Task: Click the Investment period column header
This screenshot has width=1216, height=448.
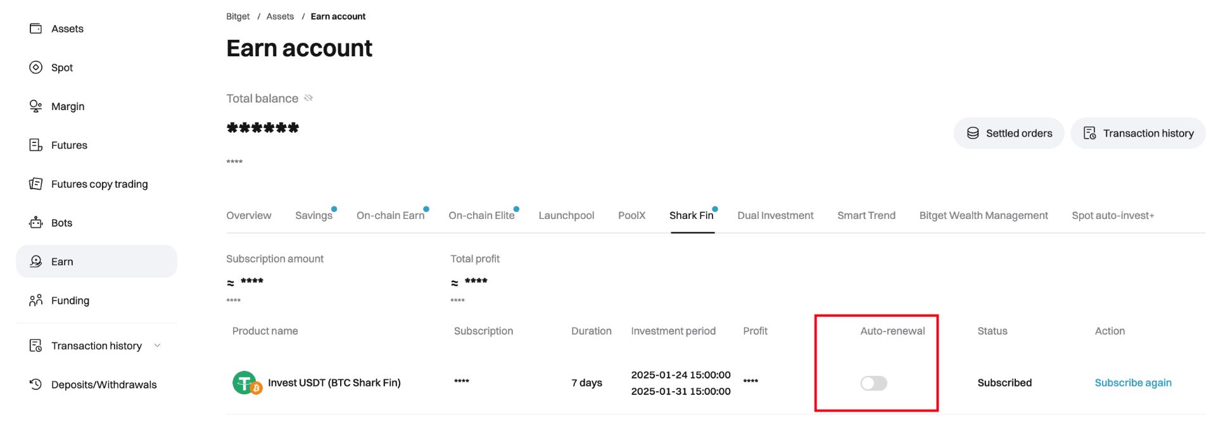Action: 673,331
